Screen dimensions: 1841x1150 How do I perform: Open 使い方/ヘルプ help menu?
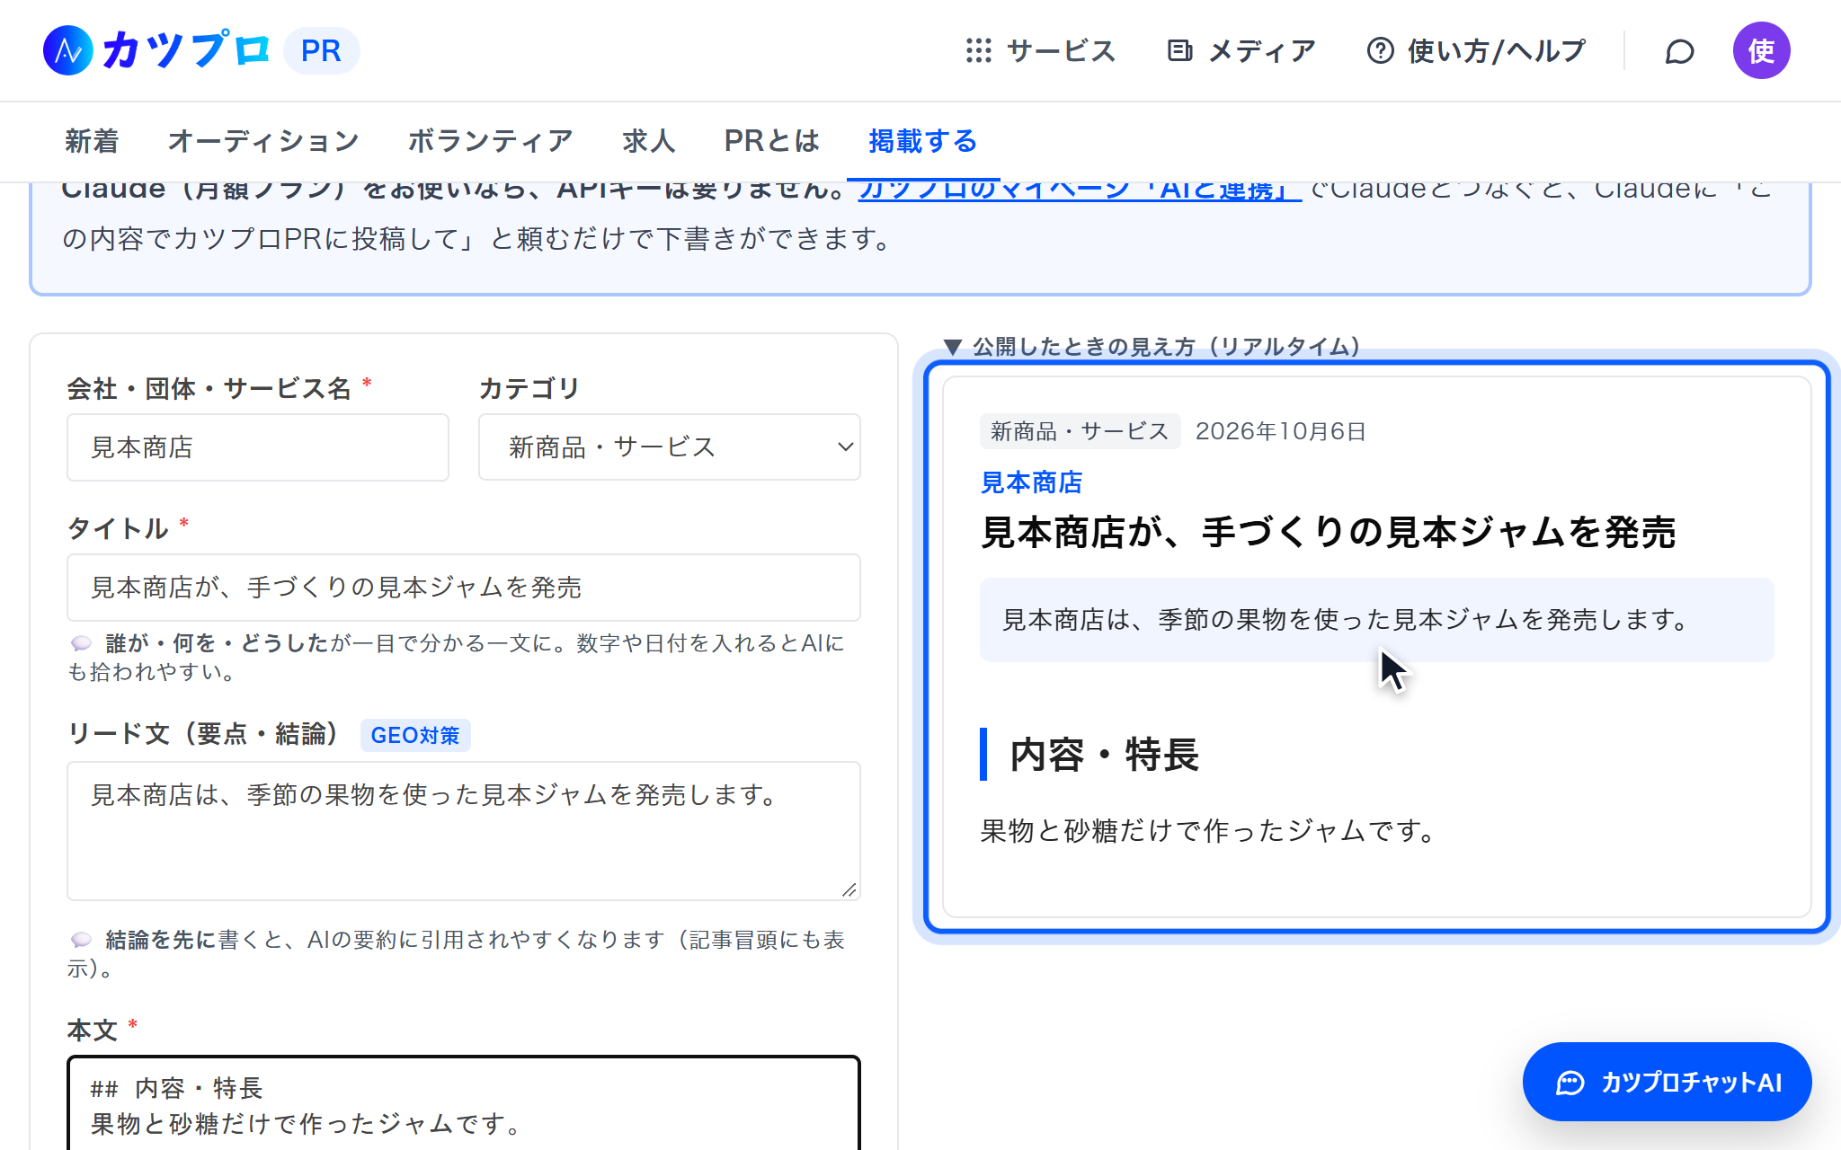coord(1476,50)
